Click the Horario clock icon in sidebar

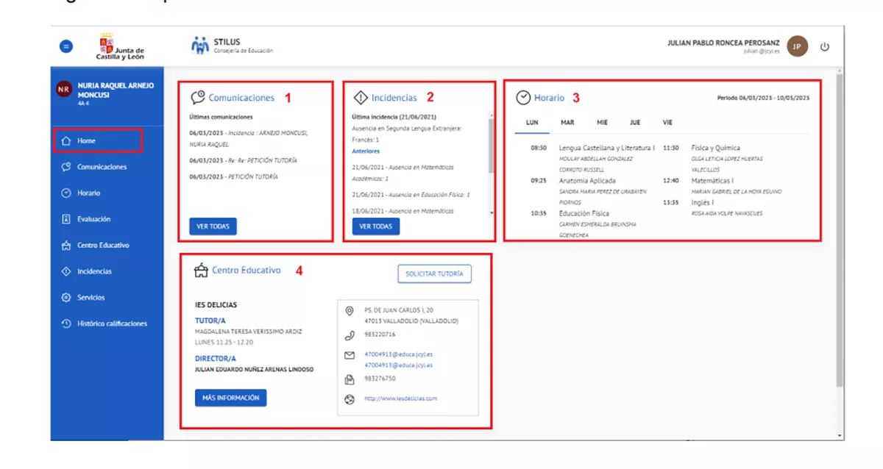(x=65, y=193)
